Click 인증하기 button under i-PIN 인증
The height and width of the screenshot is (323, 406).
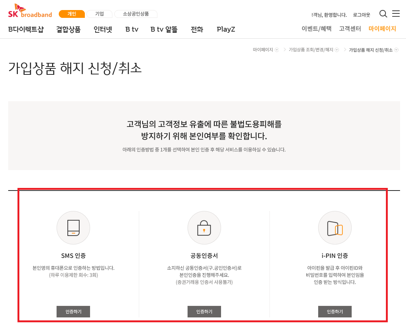[335, 311]
